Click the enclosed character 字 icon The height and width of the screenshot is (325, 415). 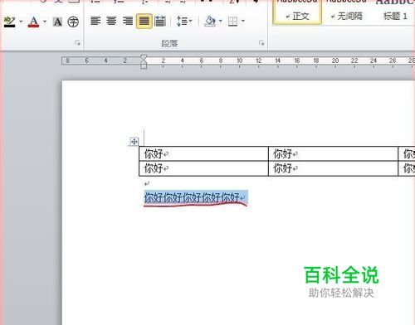[73, 22]
